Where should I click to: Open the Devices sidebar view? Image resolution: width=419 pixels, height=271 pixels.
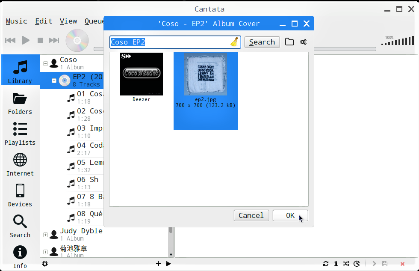click(20, 196)
